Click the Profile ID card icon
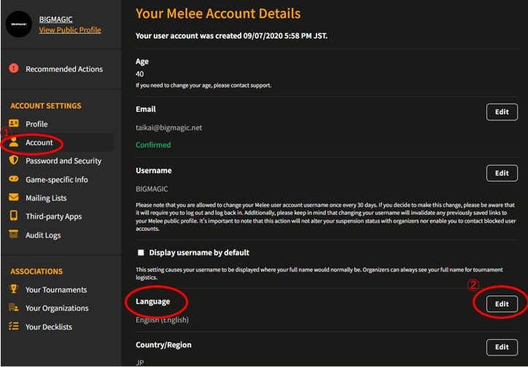The height and width of the screenshot is (367, 528). 14,123
